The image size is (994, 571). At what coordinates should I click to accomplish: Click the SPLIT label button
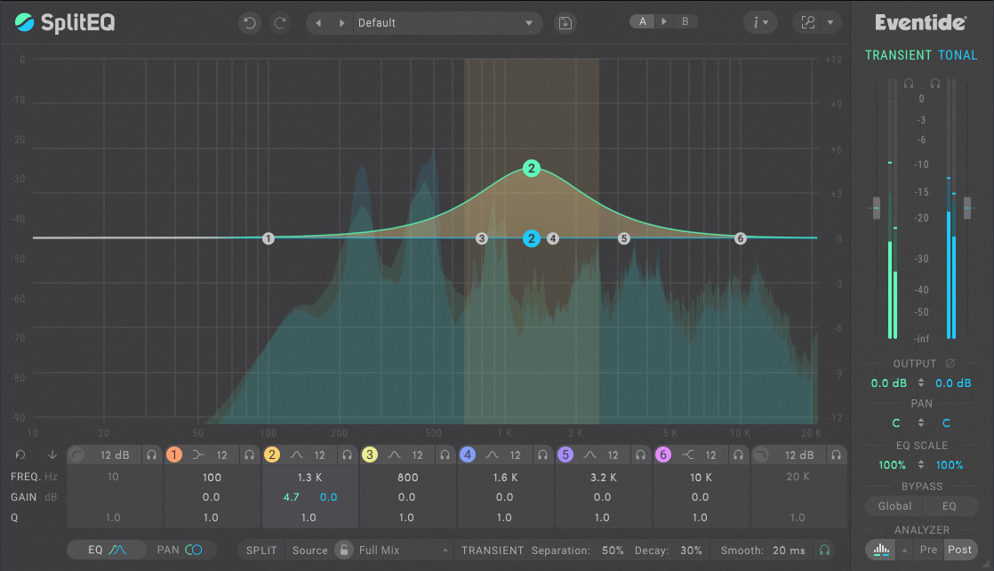pyautogui.click(x=261, y=550)
